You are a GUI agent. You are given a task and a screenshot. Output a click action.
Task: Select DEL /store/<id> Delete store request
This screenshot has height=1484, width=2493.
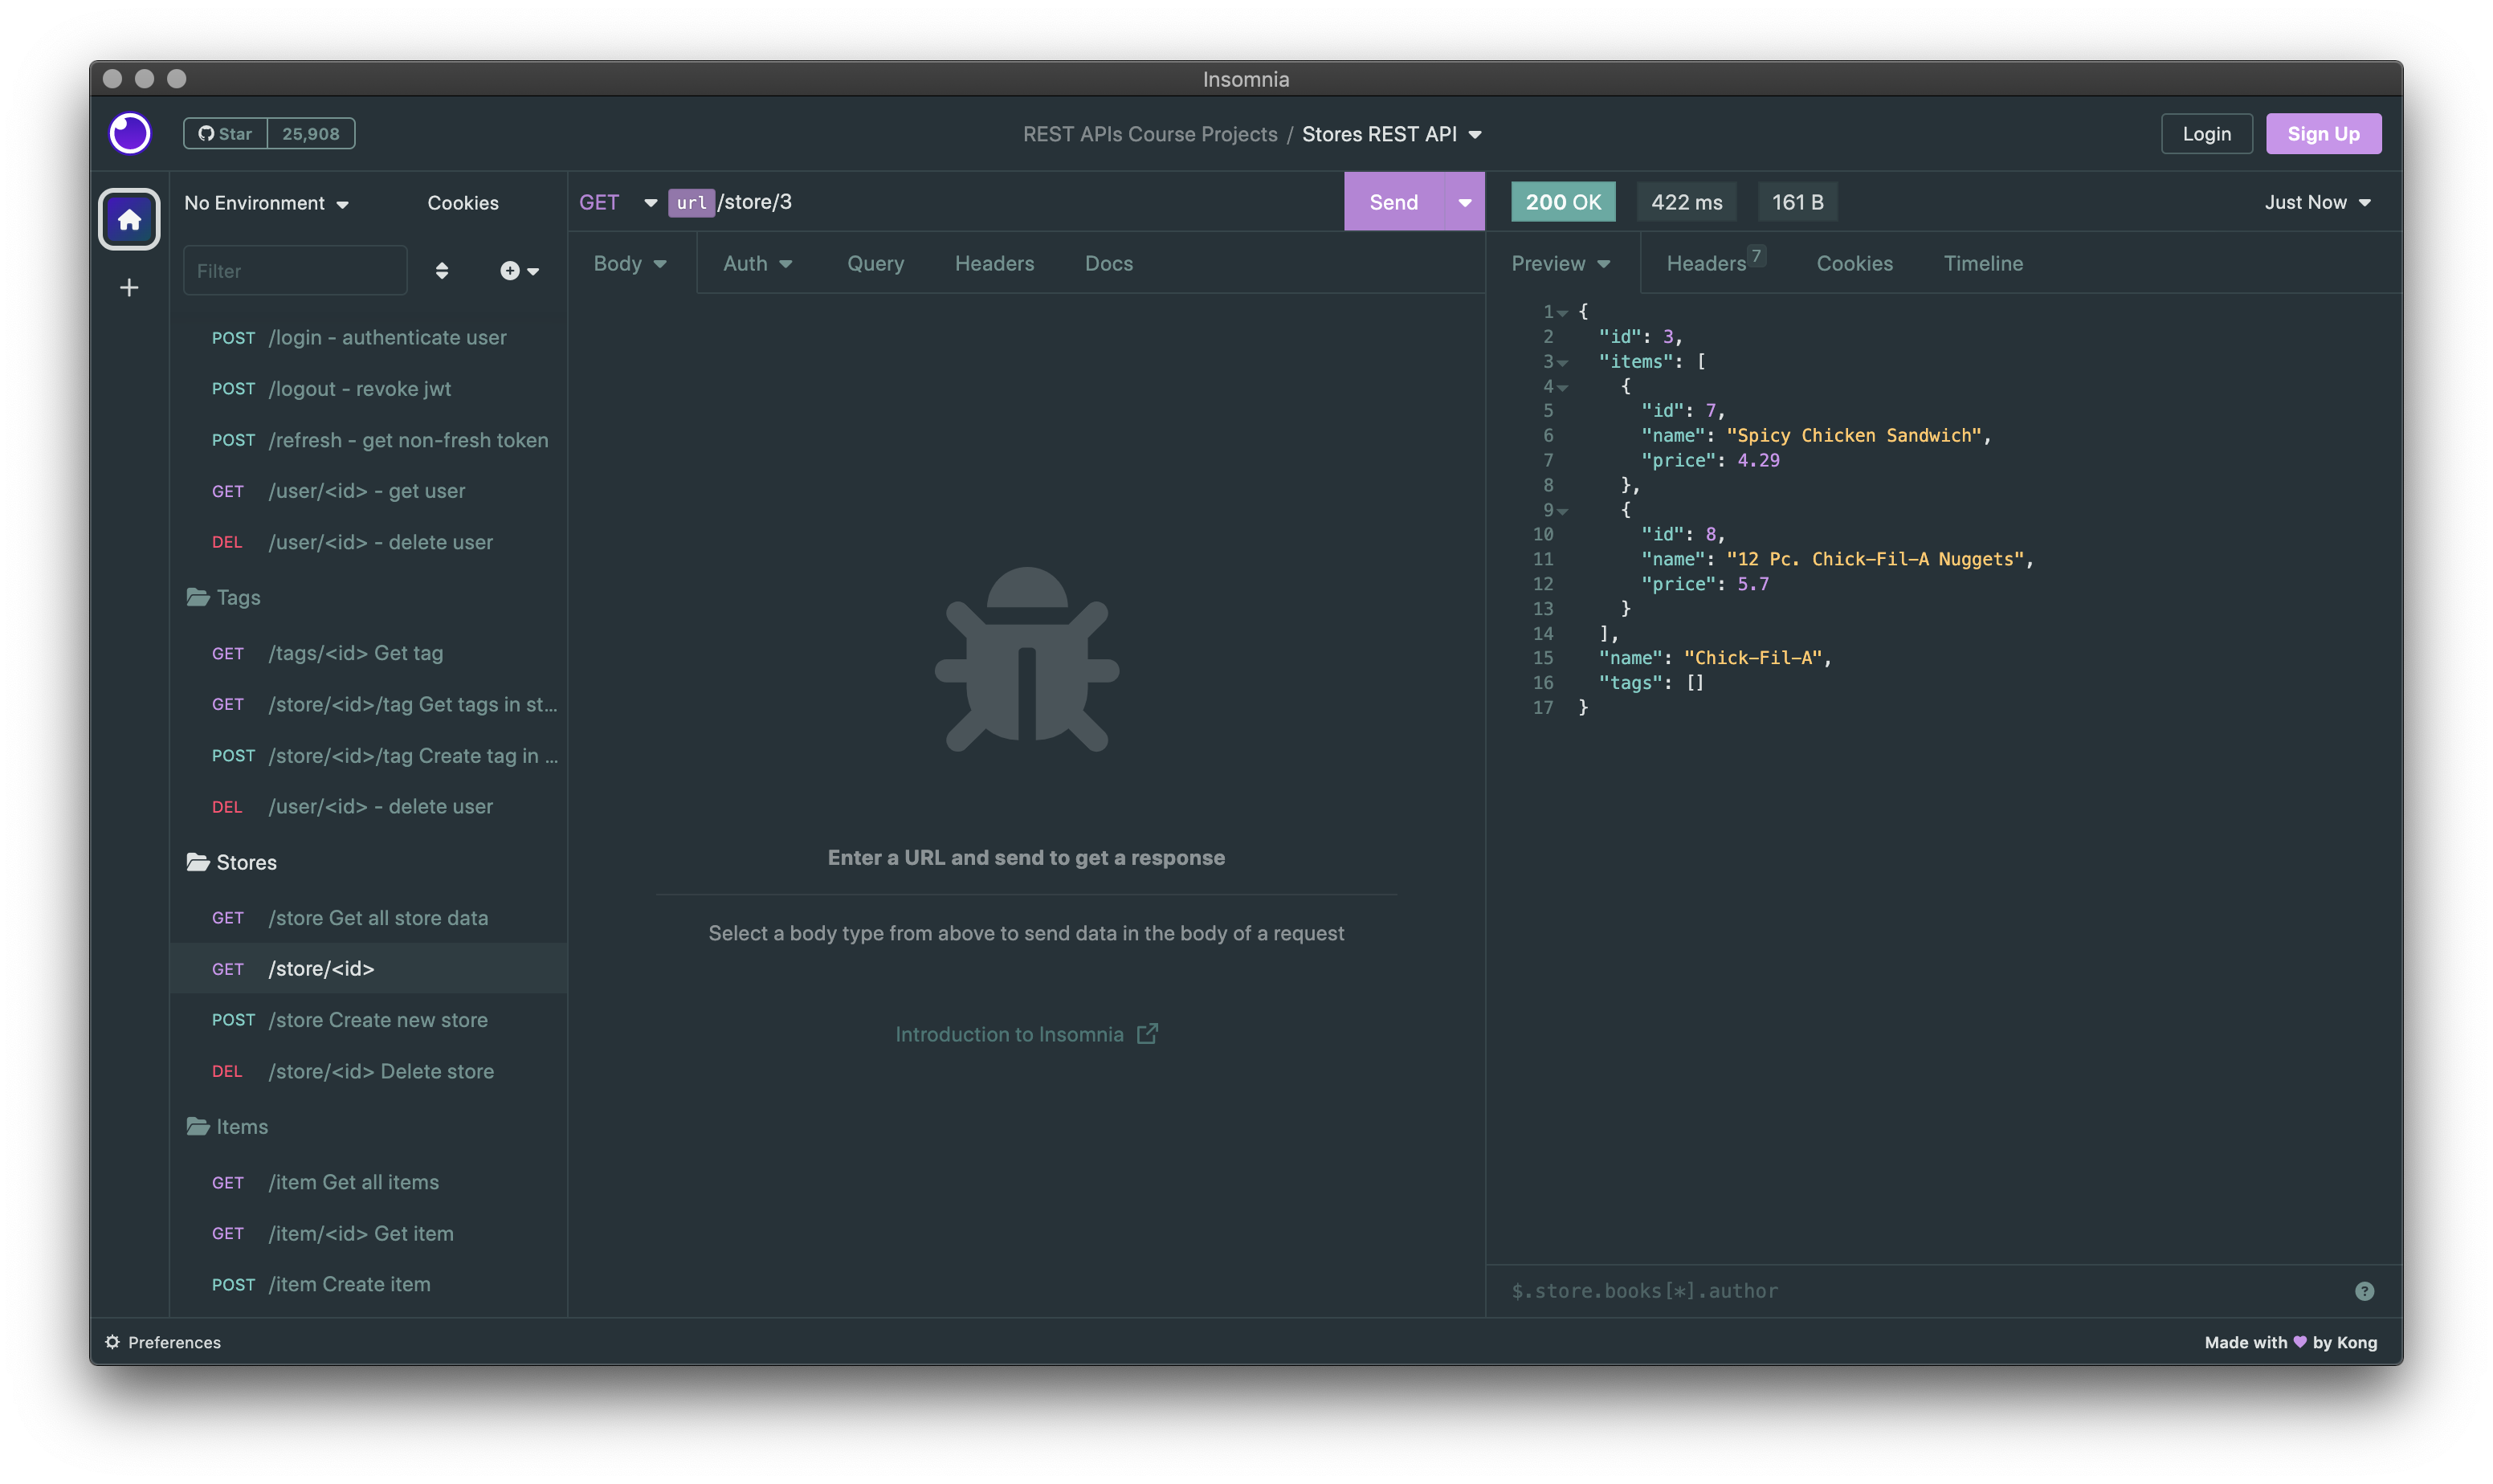(x=369, y=1071)
